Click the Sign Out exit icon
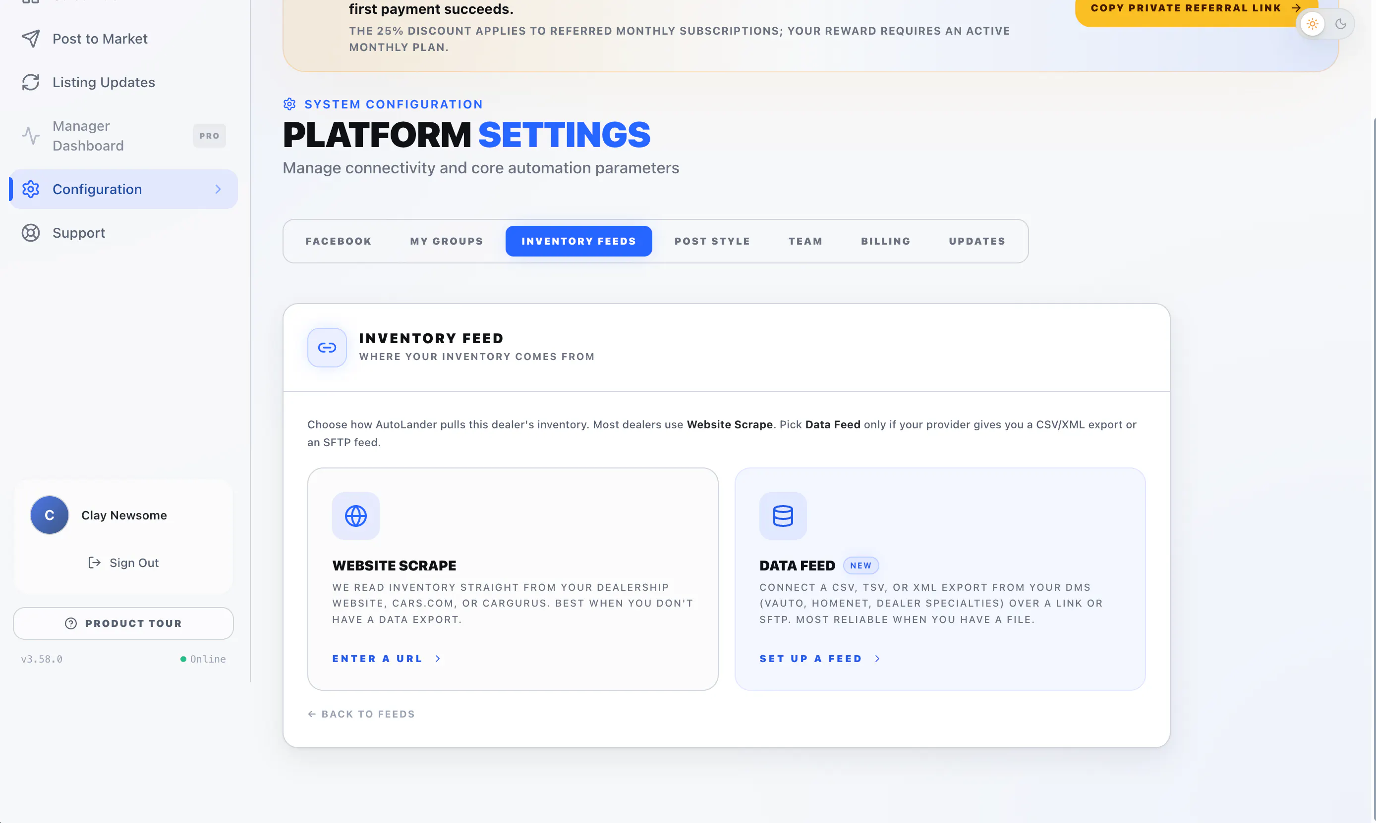The width and height of the screenshot is (1376, 823). click(x=94, y=563)
